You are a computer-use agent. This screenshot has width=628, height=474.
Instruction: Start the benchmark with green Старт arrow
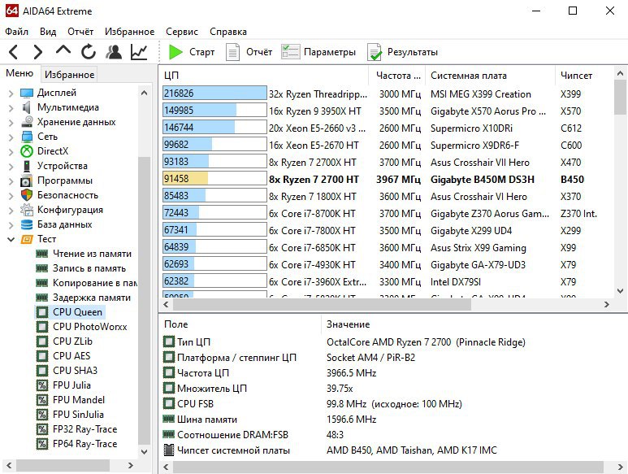click(x=175, y=52)
